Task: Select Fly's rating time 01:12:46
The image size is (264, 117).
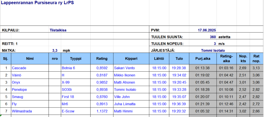Action: click(227, 104)
